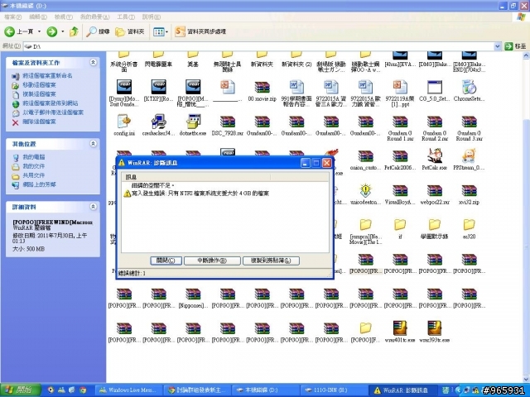The height and width of the screenshot is (397, 530).
Task: Select the wrar401tc.exe installer icon
Action: coord(400,328)
